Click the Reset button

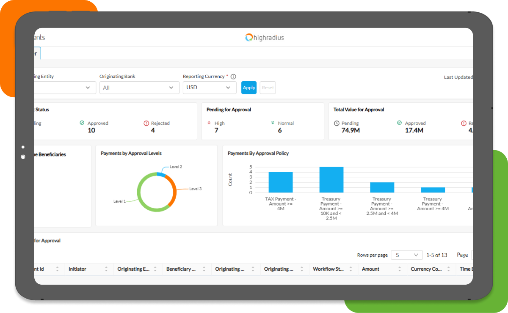coord(268,88)
